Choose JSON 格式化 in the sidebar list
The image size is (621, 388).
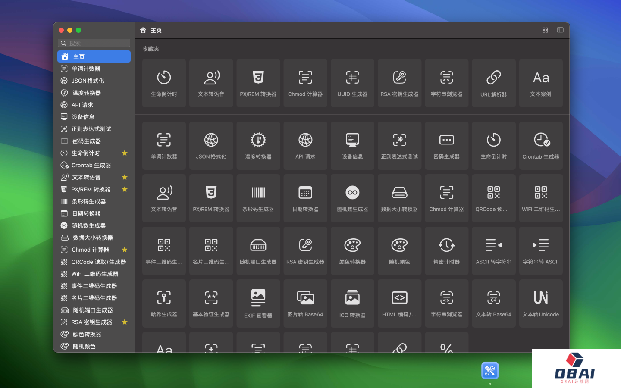click(x=94, y=81)
